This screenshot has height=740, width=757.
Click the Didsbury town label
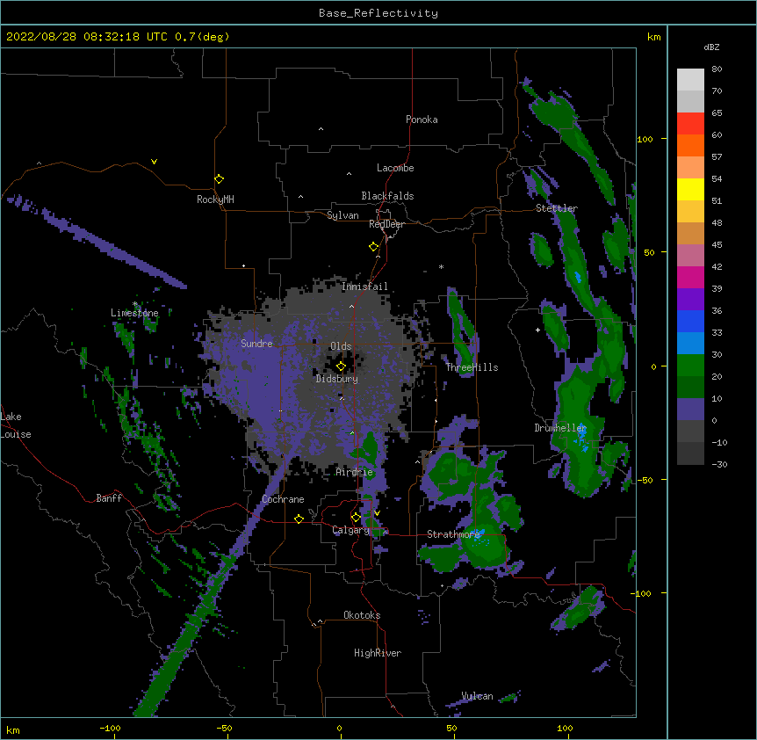[x=337, y=379]
